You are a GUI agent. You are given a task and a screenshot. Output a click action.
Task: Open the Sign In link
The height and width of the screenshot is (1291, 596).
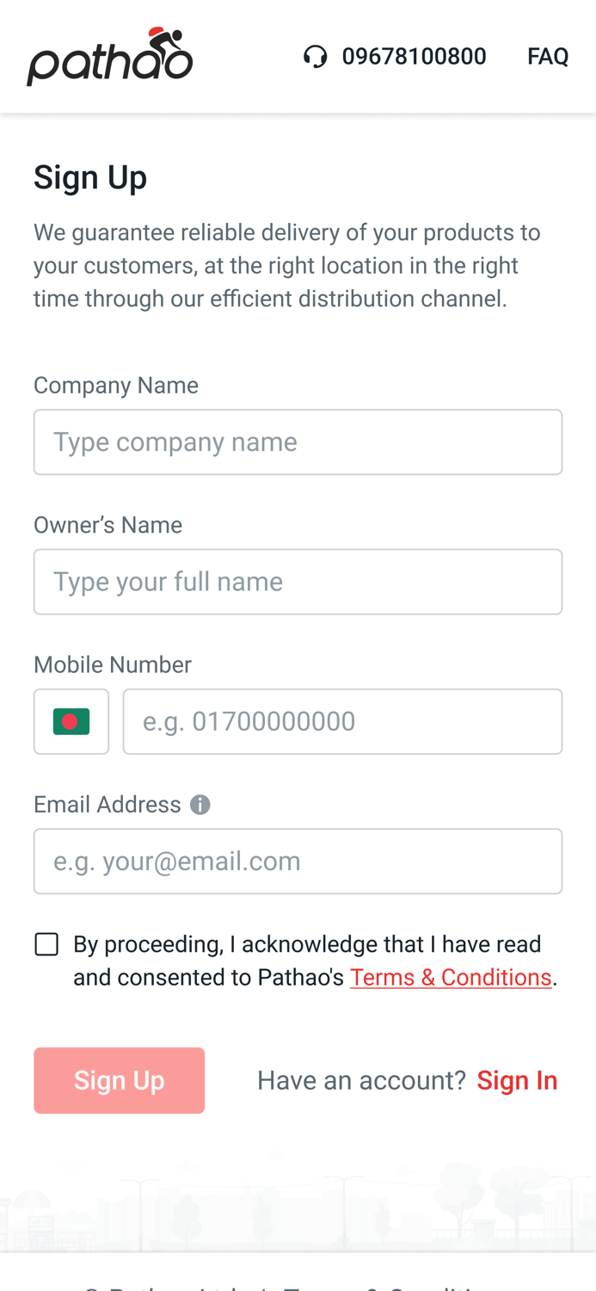pos(517,1080)
